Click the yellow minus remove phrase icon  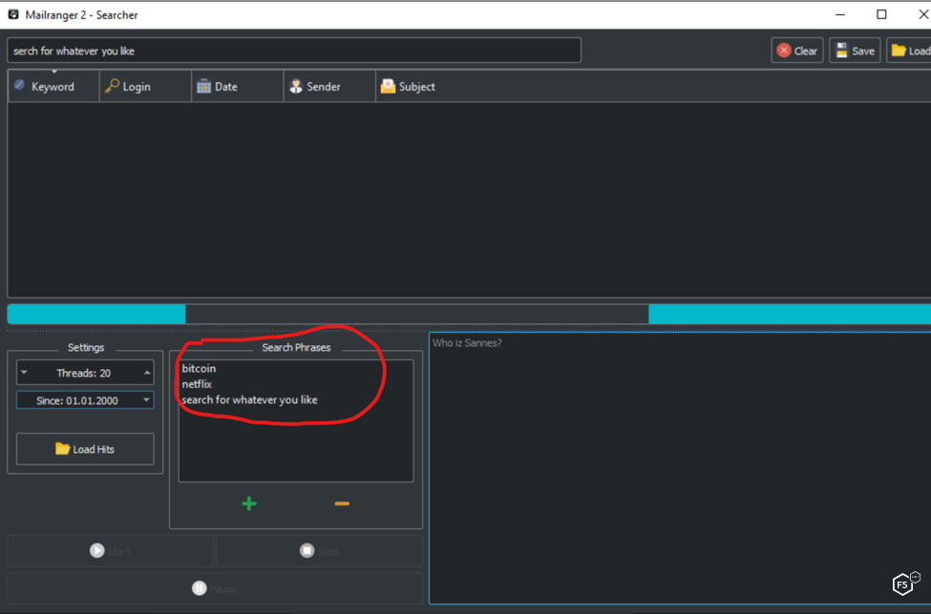tap(342, 503)
